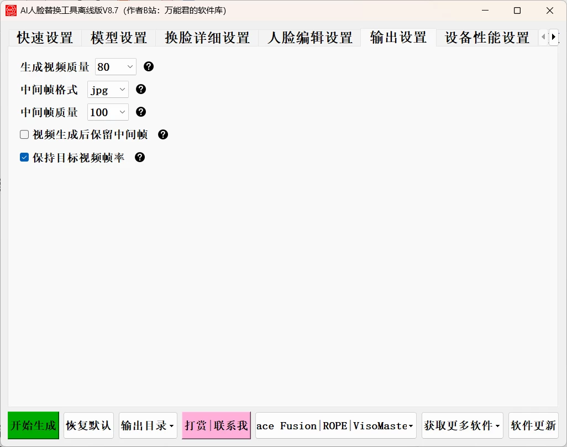
Task: Click the green 开始生成 button
Action: (x=33, y=425)
